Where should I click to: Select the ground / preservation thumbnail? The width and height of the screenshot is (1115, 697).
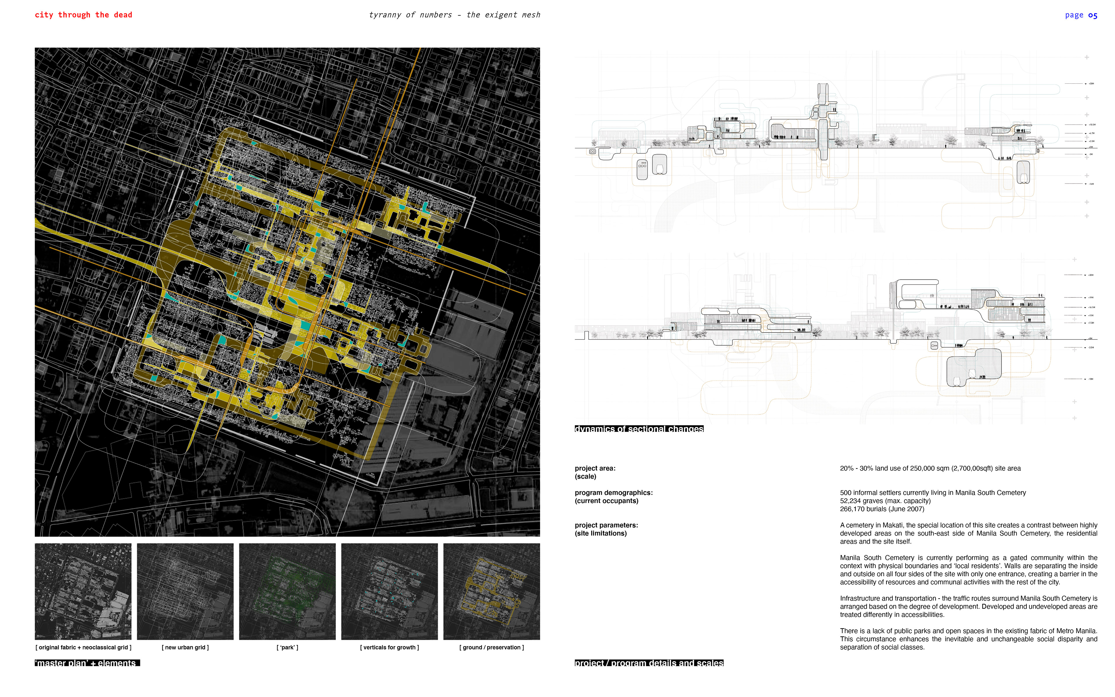pos(491,591)
